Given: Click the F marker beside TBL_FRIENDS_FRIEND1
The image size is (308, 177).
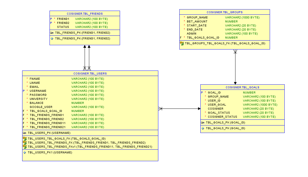Looking at the screenshot, I should pos(24,115).
